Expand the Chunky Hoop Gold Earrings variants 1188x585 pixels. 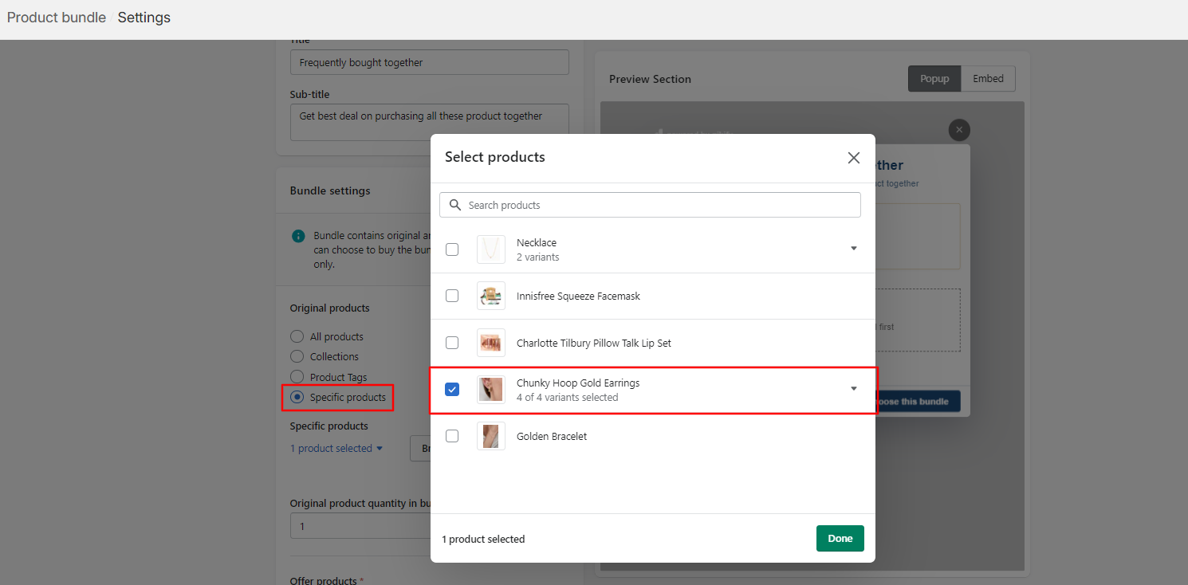(854, 389)
